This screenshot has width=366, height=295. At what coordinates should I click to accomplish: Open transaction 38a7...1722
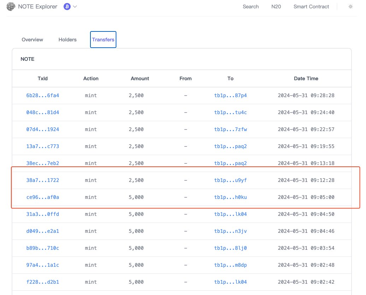coord(42,180)
